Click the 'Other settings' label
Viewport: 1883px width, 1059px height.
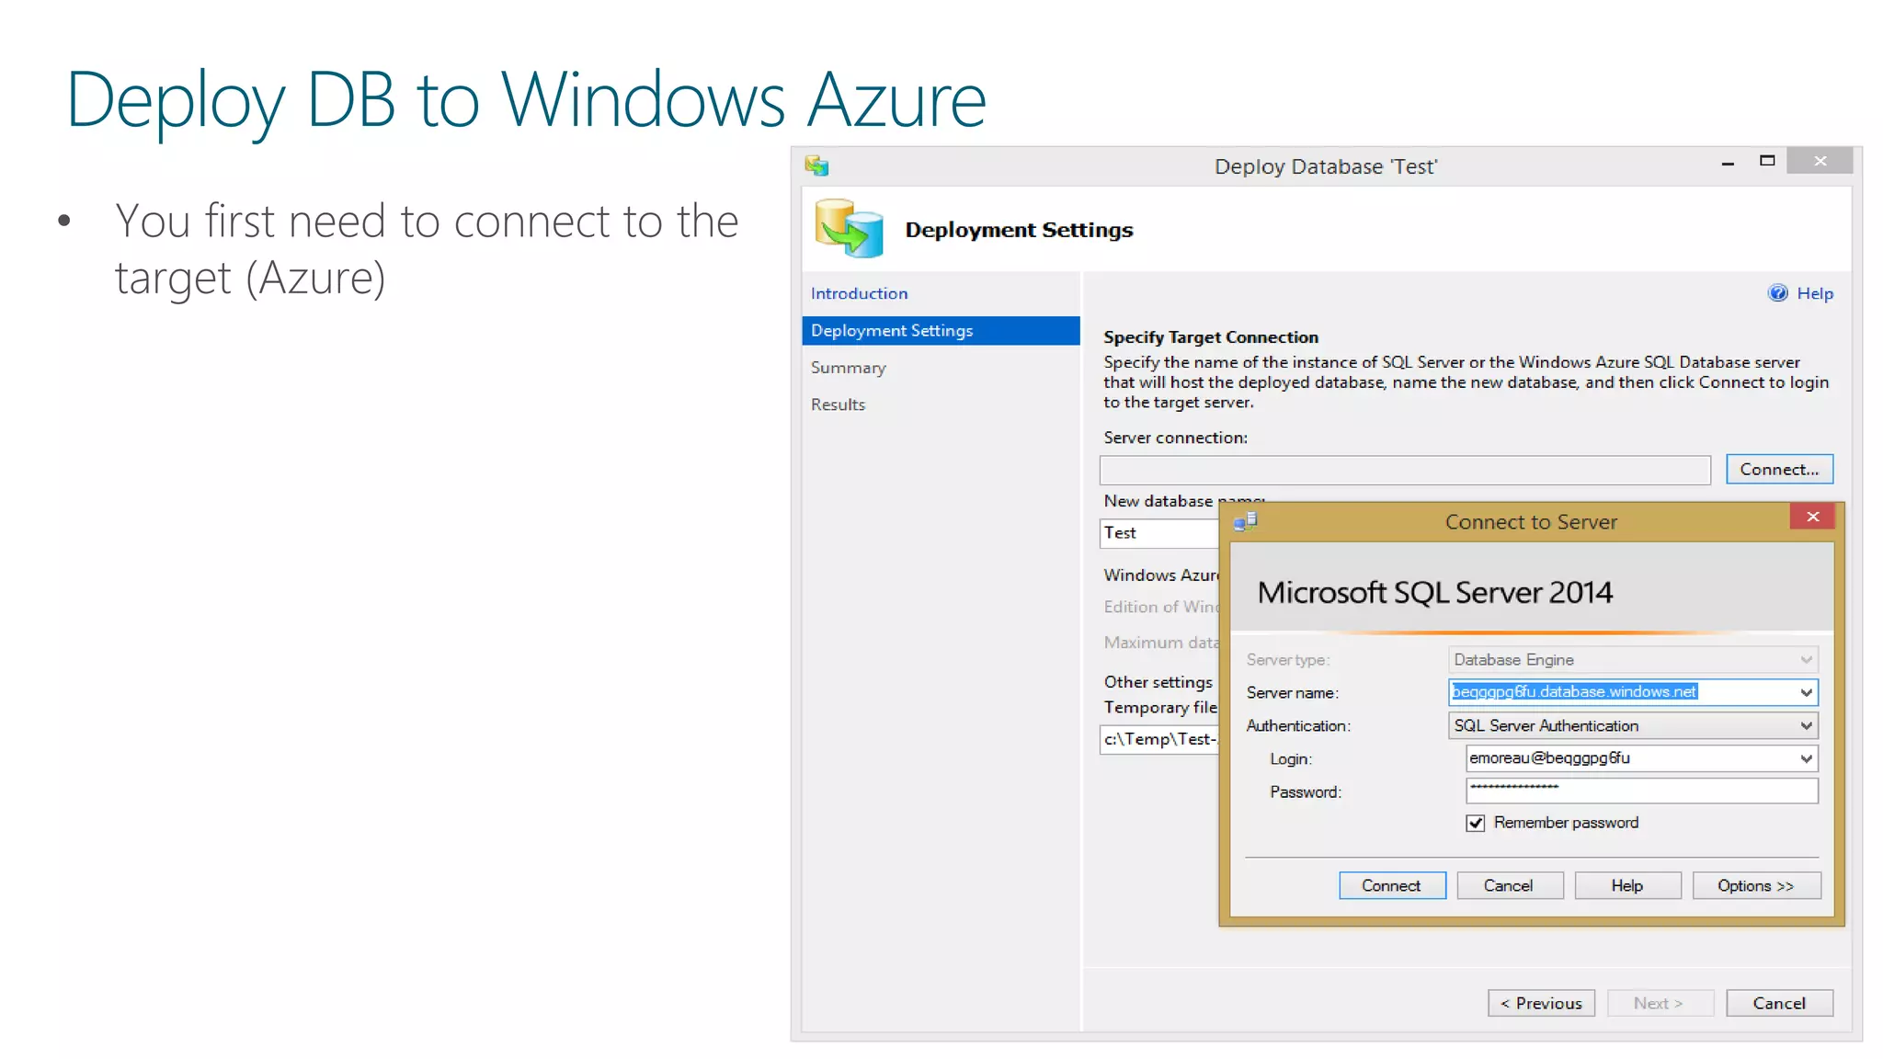(1158, 682)
